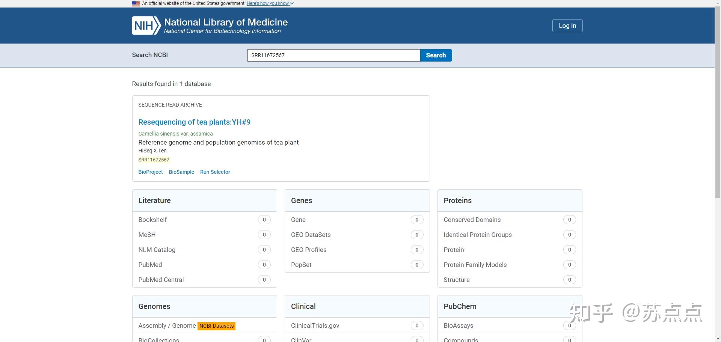Viewport: 721px width, 342px height.
Task: Open the ClinicalTrials.gov entry
Action: (315, 325)
